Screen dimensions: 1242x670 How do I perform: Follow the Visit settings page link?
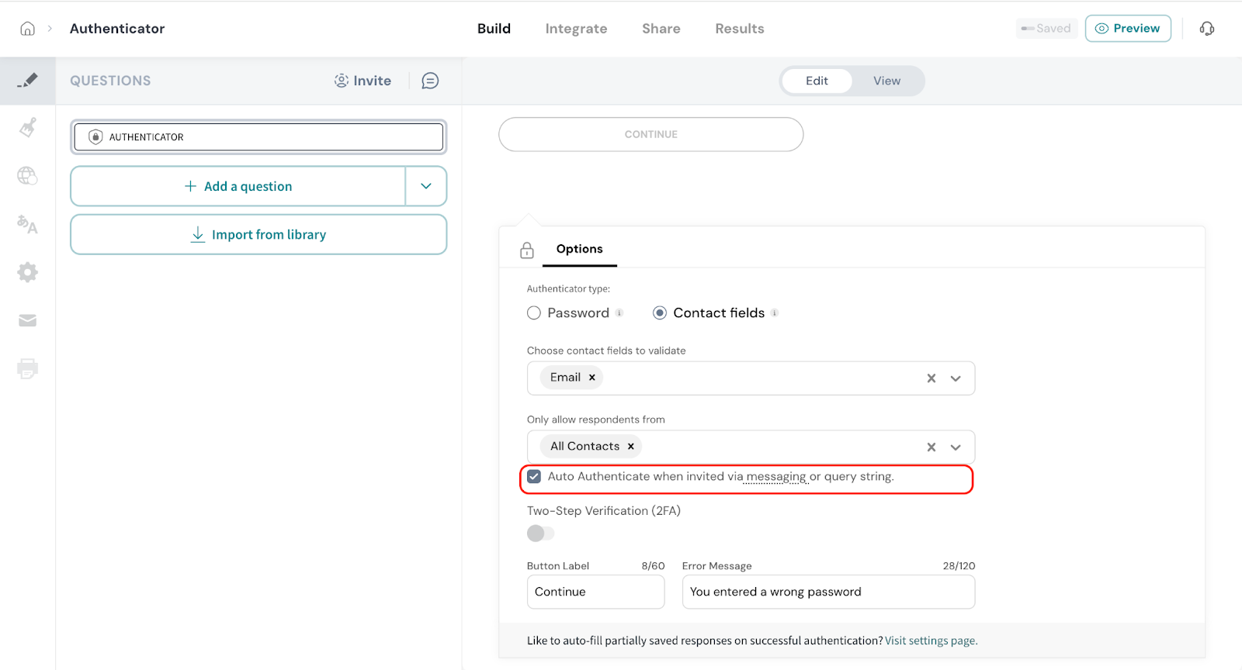[x=931, y=641]
